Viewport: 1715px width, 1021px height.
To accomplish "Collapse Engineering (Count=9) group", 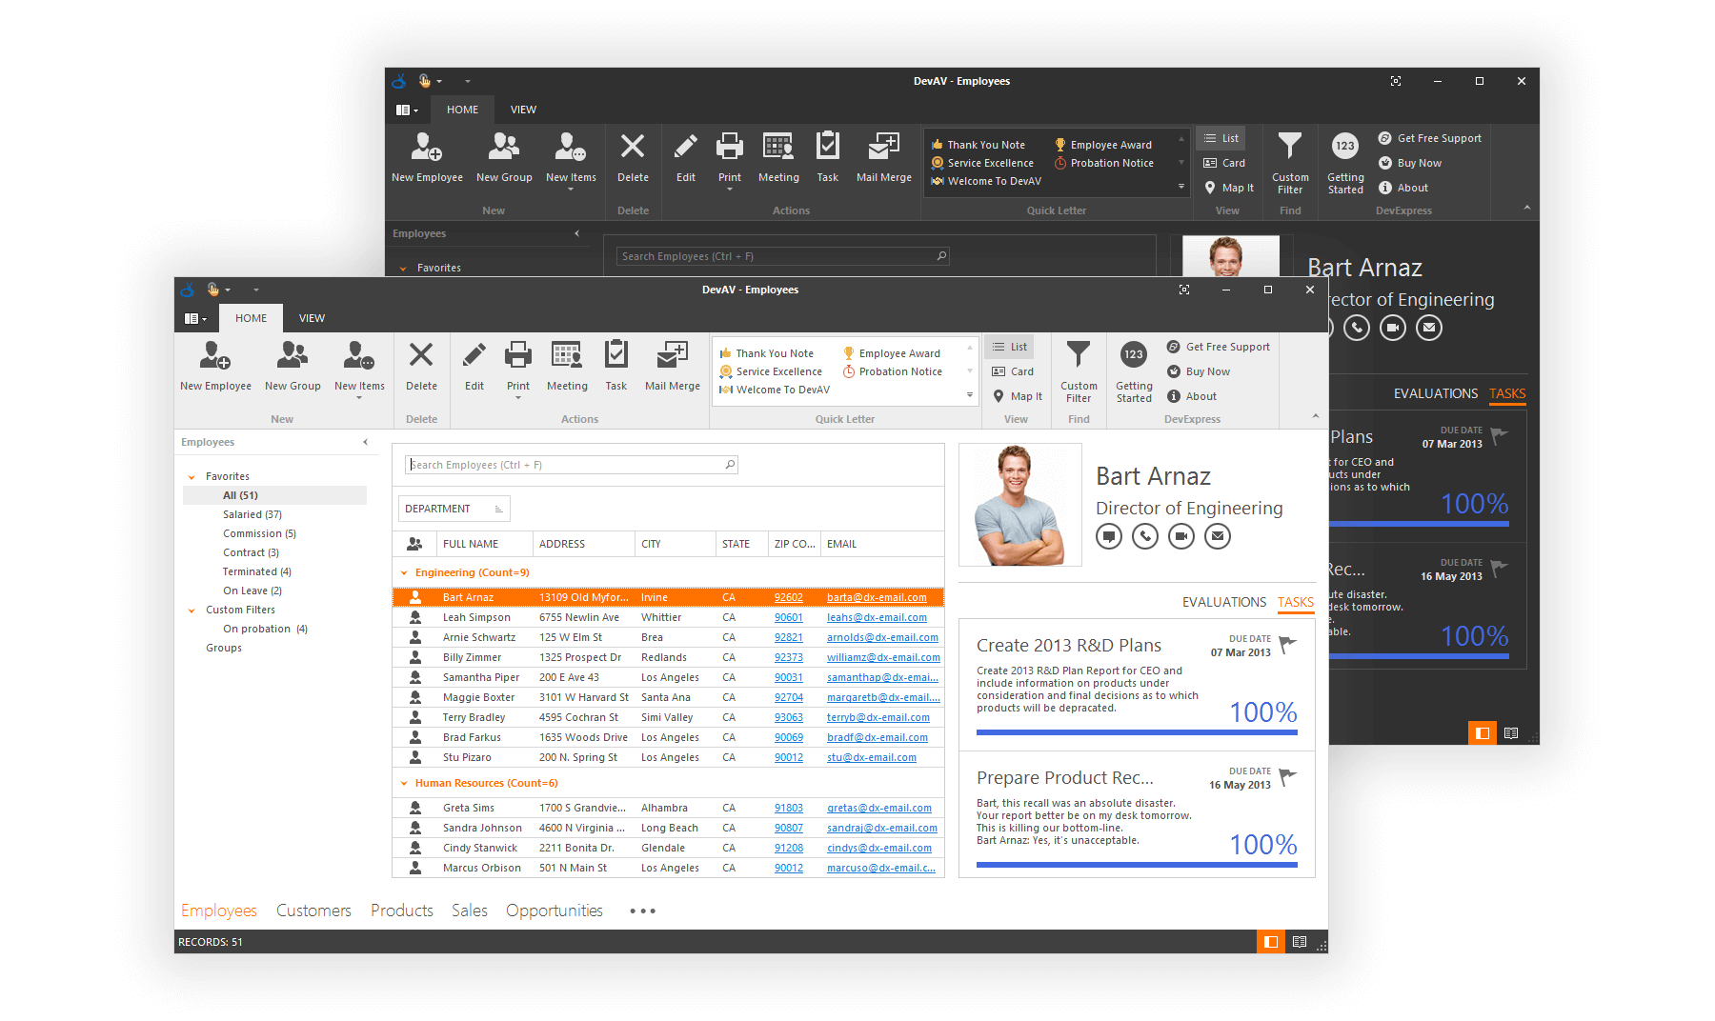I will pos(404,572).
